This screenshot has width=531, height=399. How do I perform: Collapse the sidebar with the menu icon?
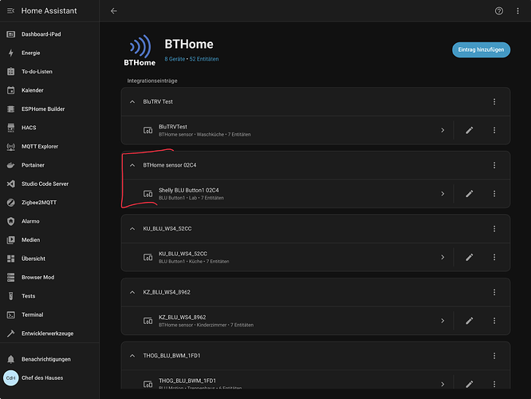[11, 11]
